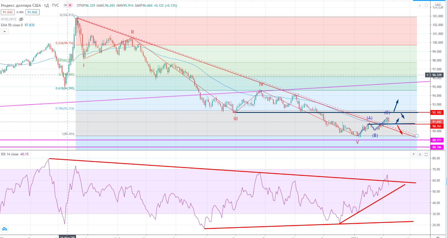This screenshot has width=447, height=238.
Task: Open the Индекс доллара США symbol title
Action: point(21,5)
